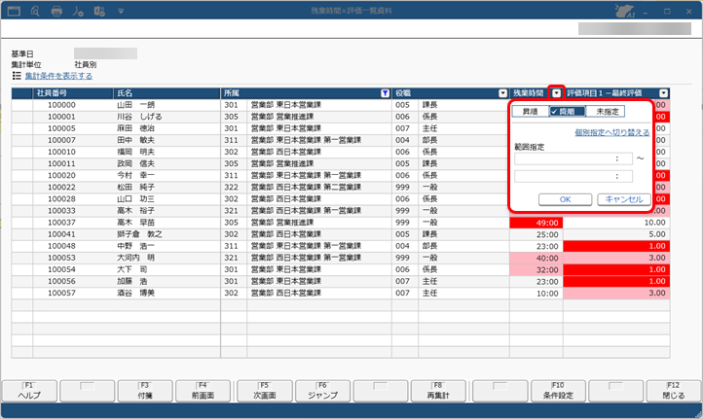Open the 役職 column filter dropdown

pyautogui.click(x=502, y=93)
